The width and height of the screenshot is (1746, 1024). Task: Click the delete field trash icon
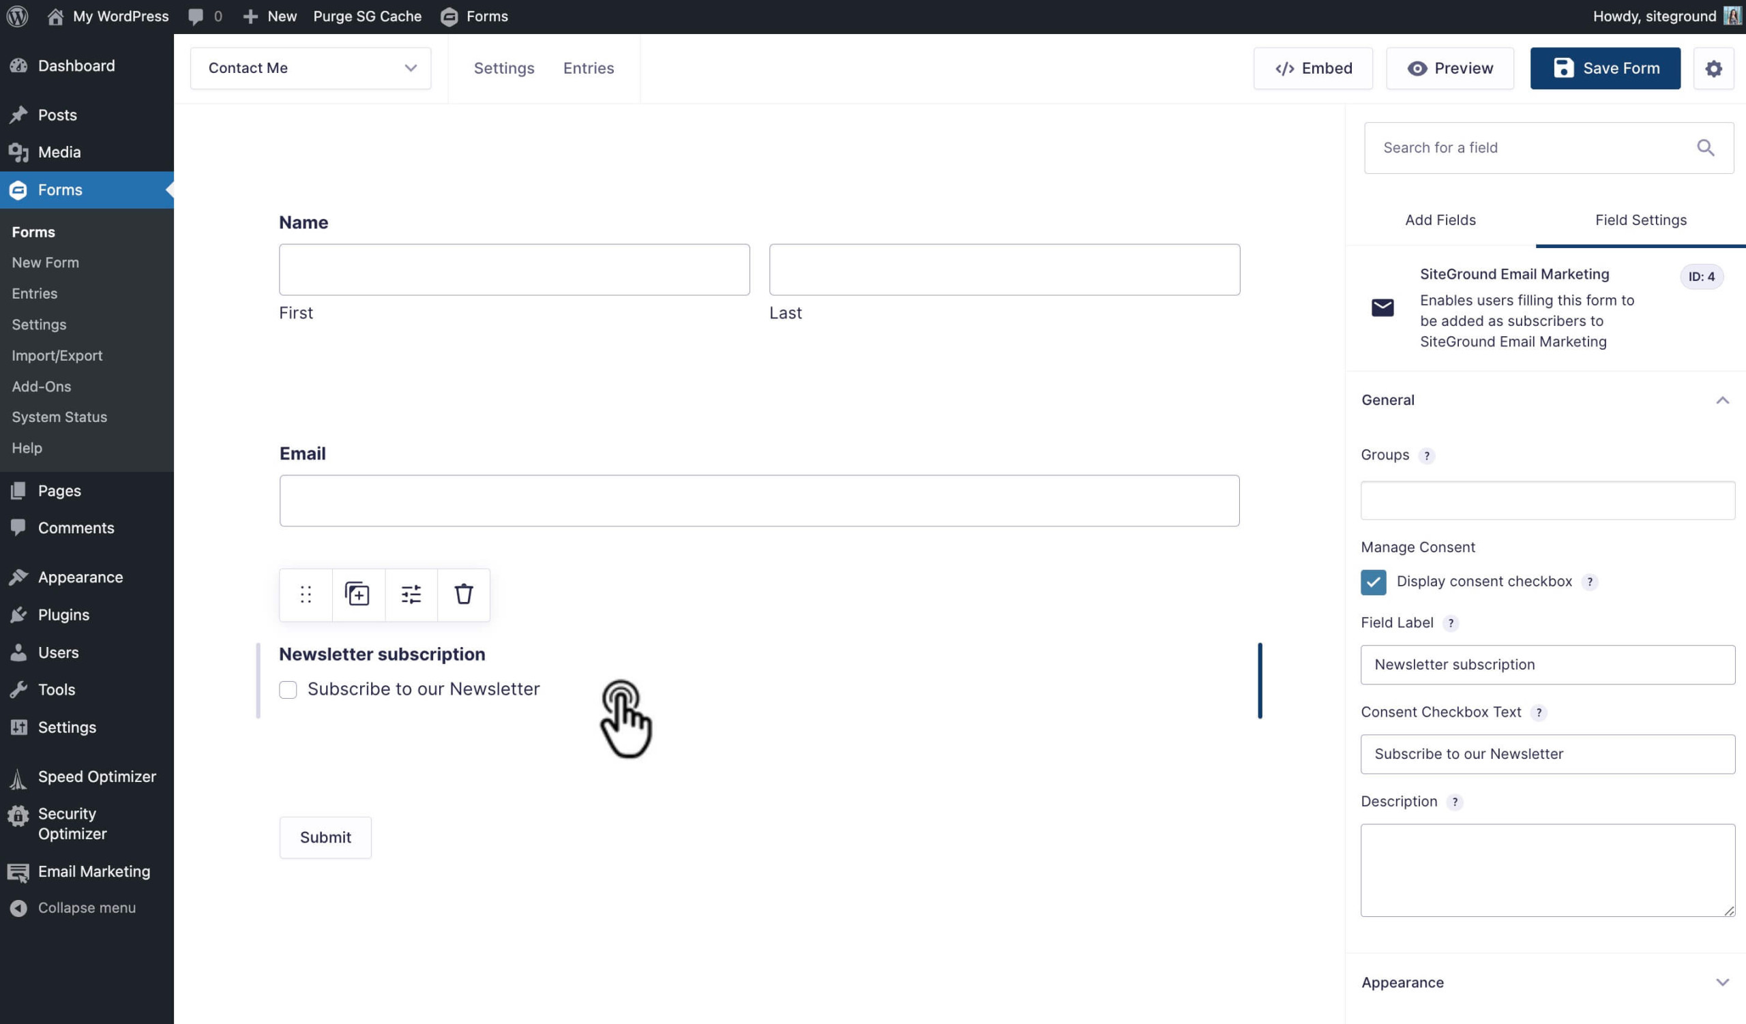pyautogui.click(x=463, y=595)
